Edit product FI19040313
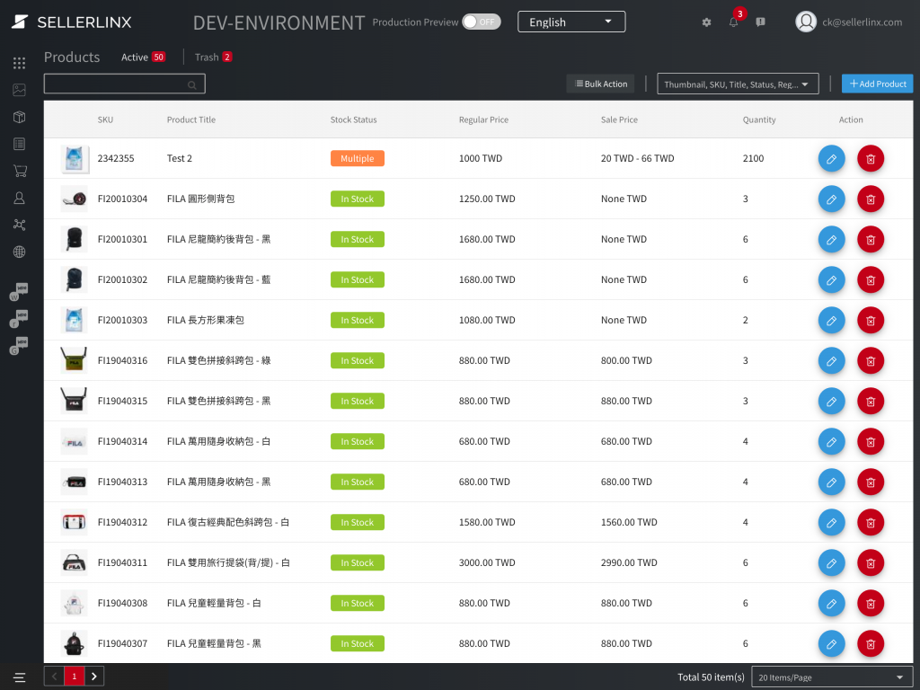 (831, 482)
